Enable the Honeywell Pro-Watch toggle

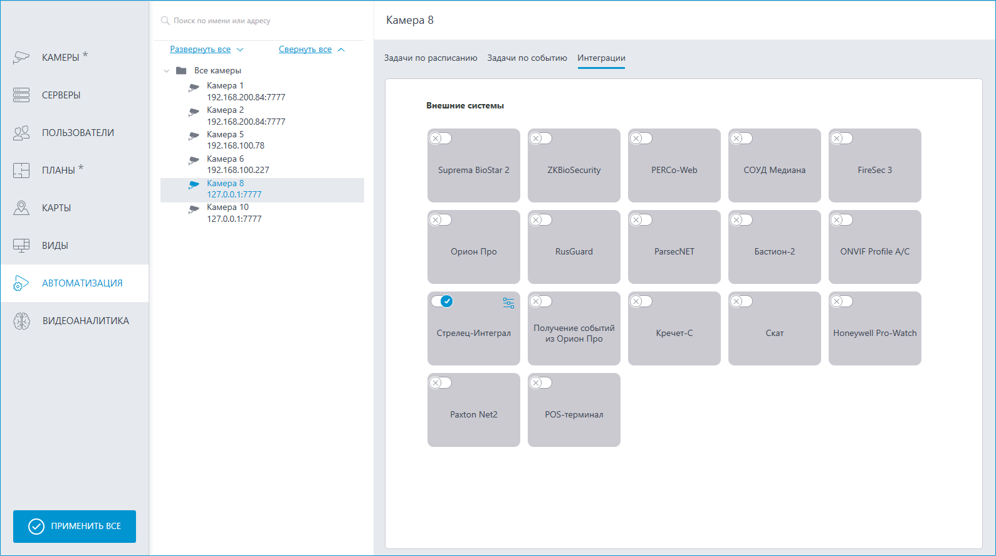coord(841,302)
